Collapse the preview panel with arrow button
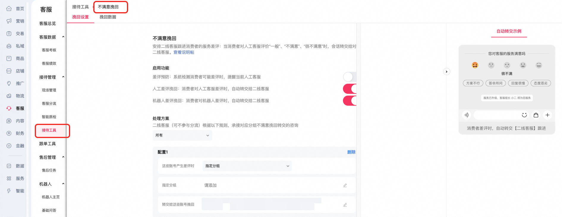562x217 pixels. point(446,72)
